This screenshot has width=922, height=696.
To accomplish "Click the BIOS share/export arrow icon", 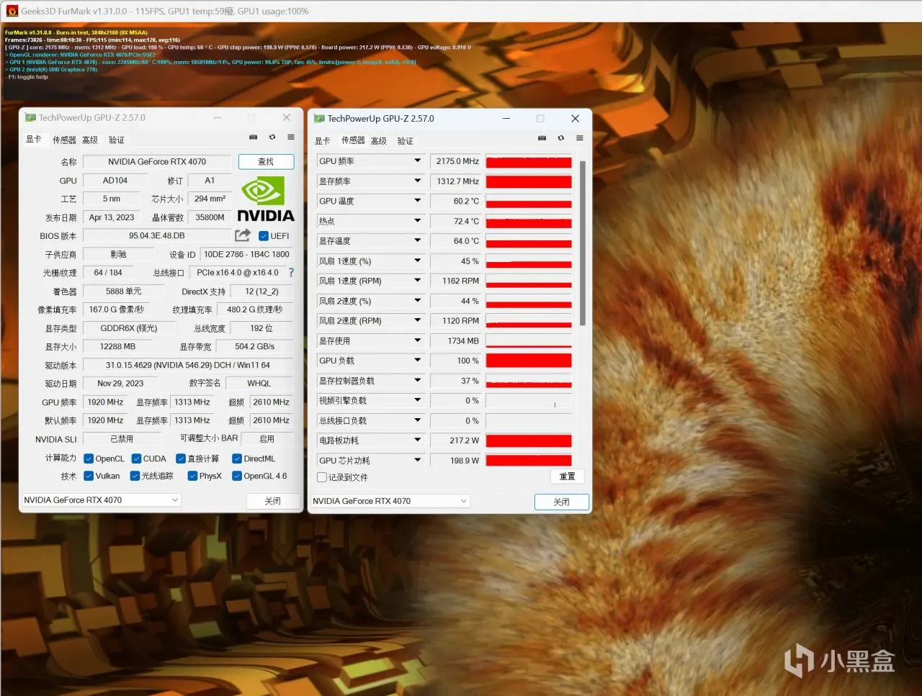I will (x=243, y=235).
